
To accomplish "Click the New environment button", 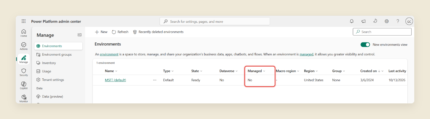I will pos(101,32).
